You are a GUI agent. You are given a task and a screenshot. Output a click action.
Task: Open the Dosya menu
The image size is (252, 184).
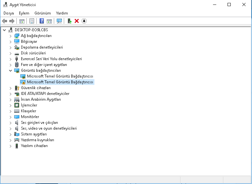[x=8, y=13]
